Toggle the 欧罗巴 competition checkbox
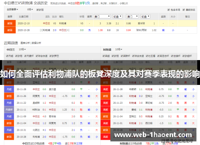This screenshot has width=200, height=145. [50, 56]
